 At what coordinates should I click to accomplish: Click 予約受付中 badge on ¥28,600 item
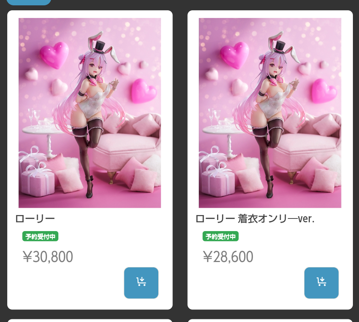(x=221, y=236)
